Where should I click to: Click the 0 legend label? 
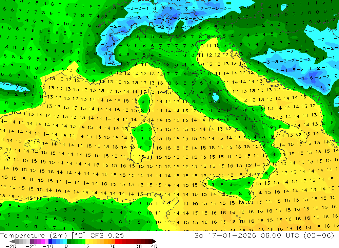pyautogui.click(x=66, y=246)
